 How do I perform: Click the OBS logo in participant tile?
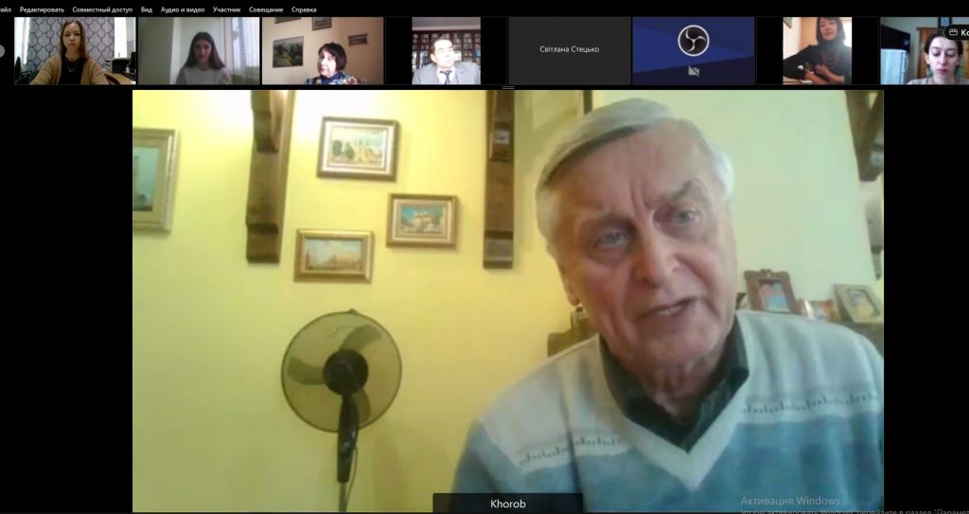pos(694,40)
